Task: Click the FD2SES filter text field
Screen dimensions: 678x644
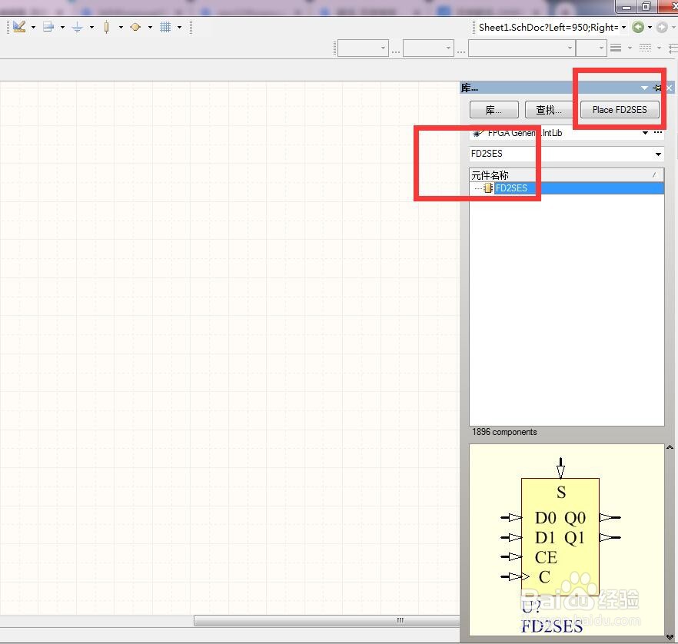Action: (x=560, y=154)
